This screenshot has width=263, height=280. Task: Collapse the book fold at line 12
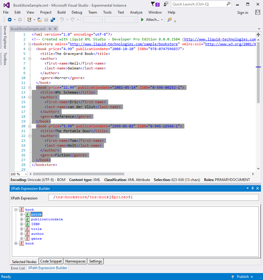[x=30, y=87]
